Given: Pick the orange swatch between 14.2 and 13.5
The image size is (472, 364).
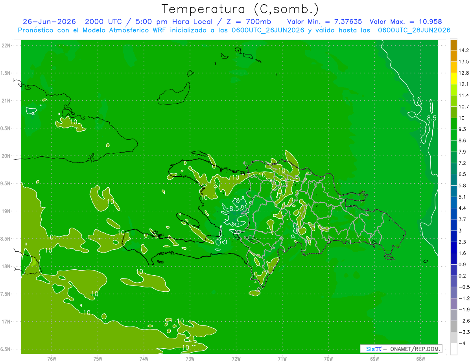Looking at the screenshot, I should pos(454,56).
